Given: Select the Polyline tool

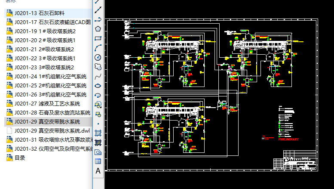Looking at the screenshot, I should click(98, 19).
